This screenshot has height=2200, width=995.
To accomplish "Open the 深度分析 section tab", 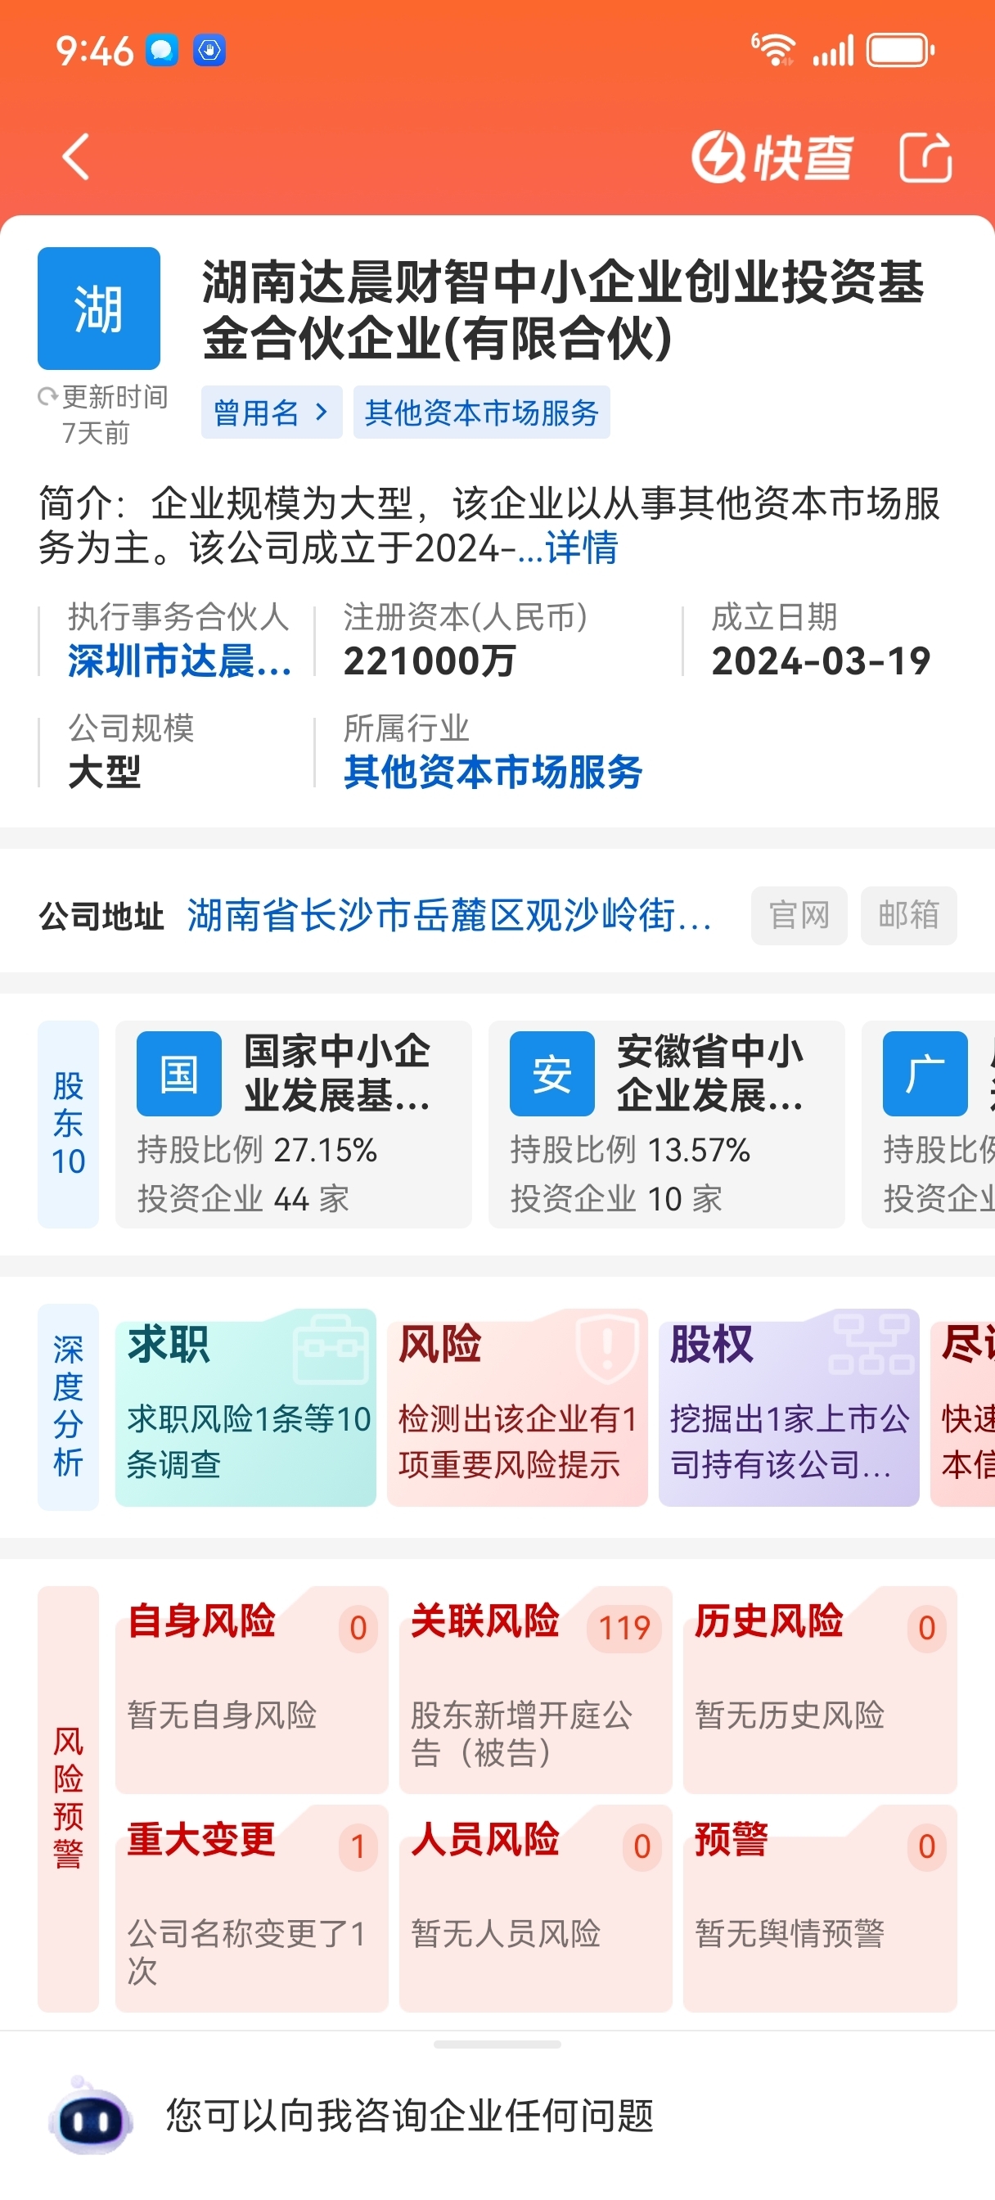I will [x=69, y=1408].
